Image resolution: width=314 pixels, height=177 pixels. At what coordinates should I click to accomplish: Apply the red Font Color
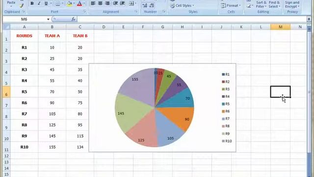coord(79,3)
